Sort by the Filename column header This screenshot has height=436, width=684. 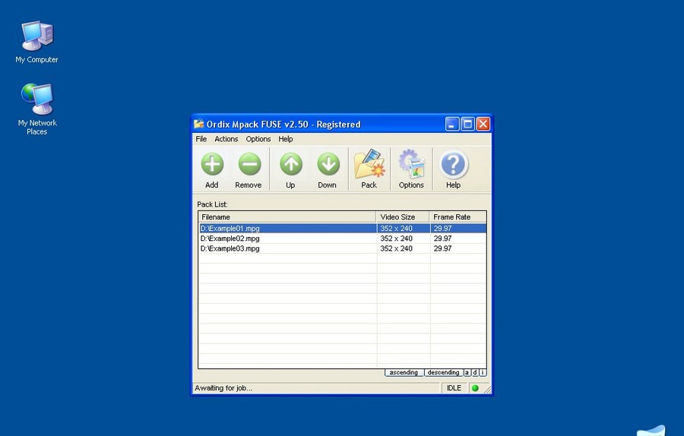point(287,216)
